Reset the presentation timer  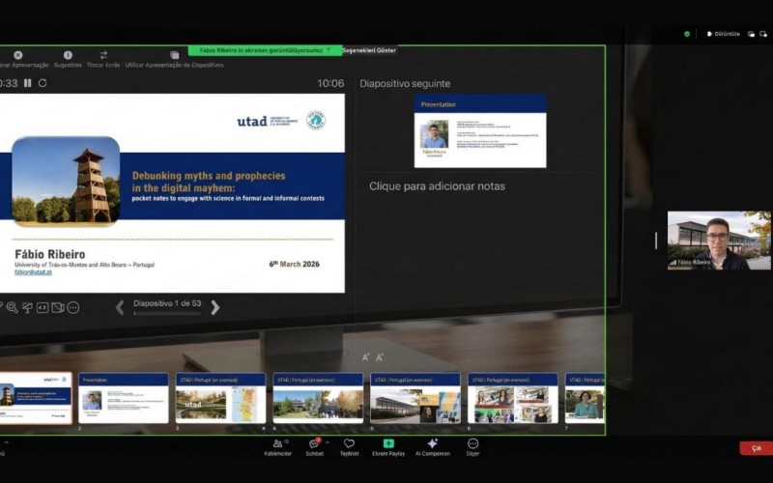[43, 83]
